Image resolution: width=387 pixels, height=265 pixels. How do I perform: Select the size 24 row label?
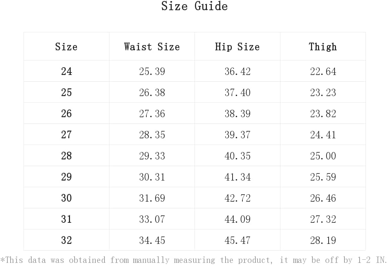(66, 71)
